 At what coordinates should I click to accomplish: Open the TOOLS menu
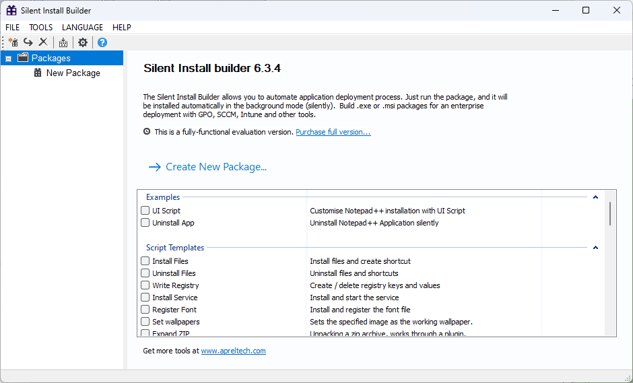tap(40, 28)
